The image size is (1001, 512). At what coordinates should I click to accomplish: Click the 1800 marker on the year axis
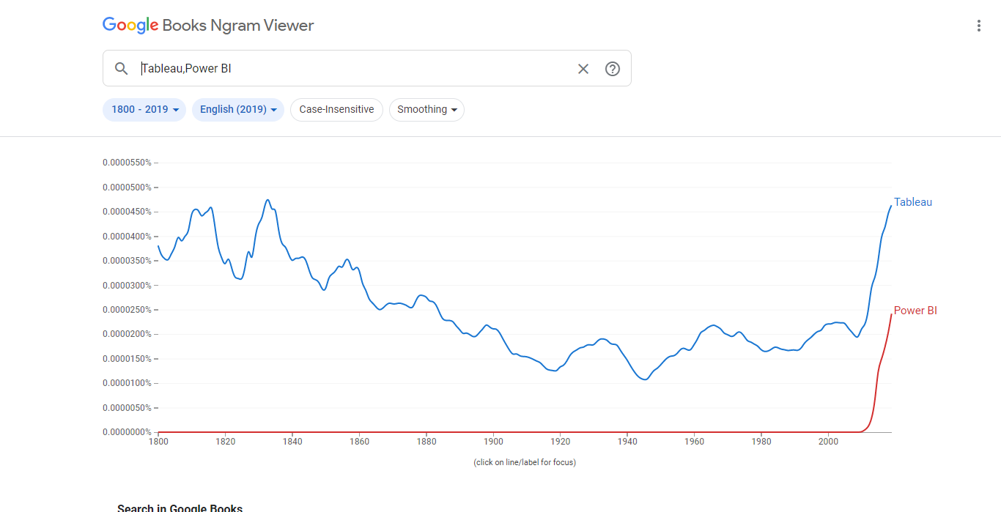click(158, 442)
